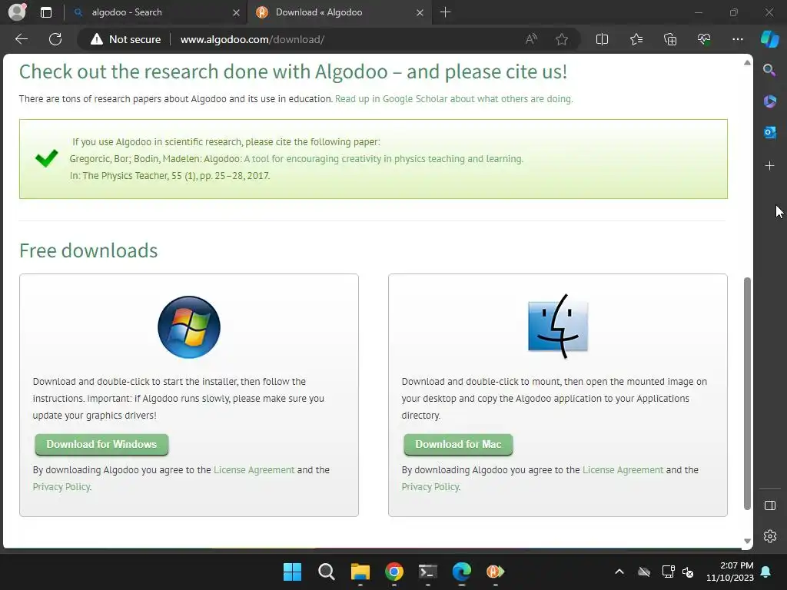Refresh the Algodoo download page
The width and height of the screenshot is (787, 590).
coord(55,39)
